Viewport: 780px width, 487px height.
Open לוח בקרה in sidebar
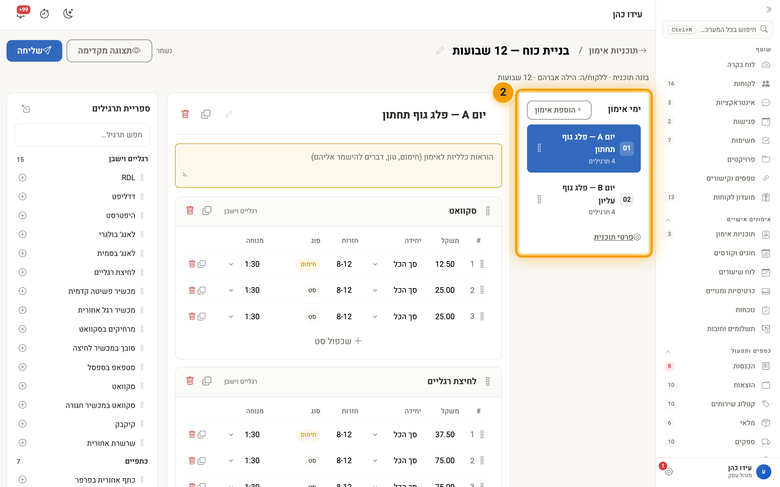pos(718,65)
